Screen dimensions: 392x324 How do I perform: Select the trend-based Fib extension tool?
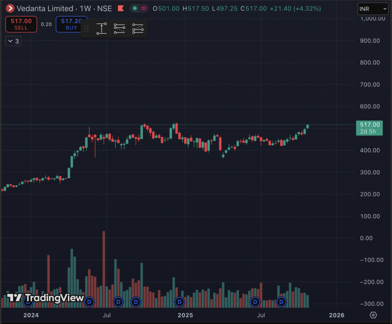tap(137, 29)
